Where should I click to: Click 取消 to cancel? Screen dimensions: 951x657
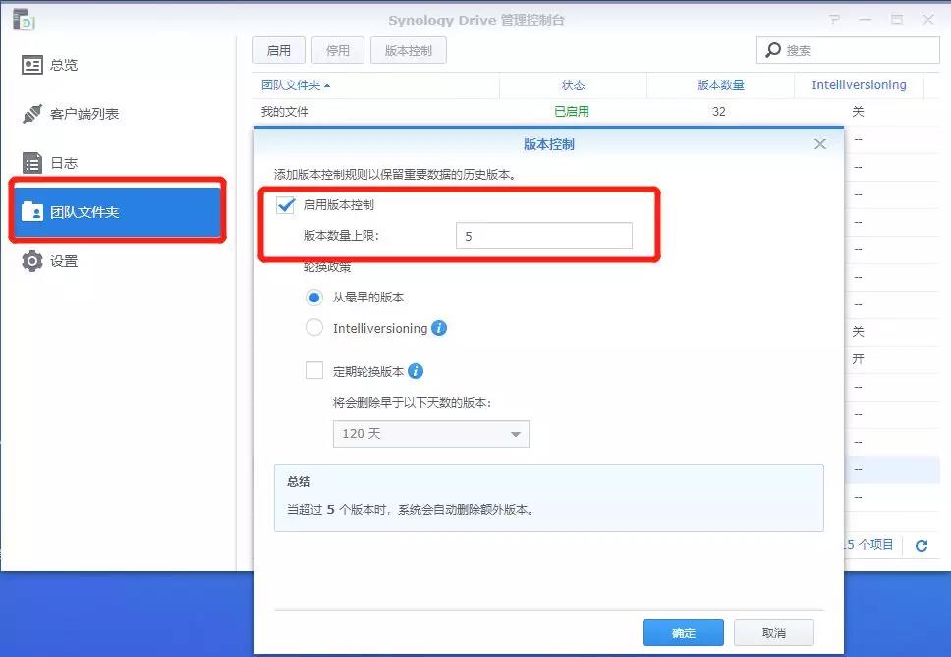pyautogui.click(x=774, y=632)
